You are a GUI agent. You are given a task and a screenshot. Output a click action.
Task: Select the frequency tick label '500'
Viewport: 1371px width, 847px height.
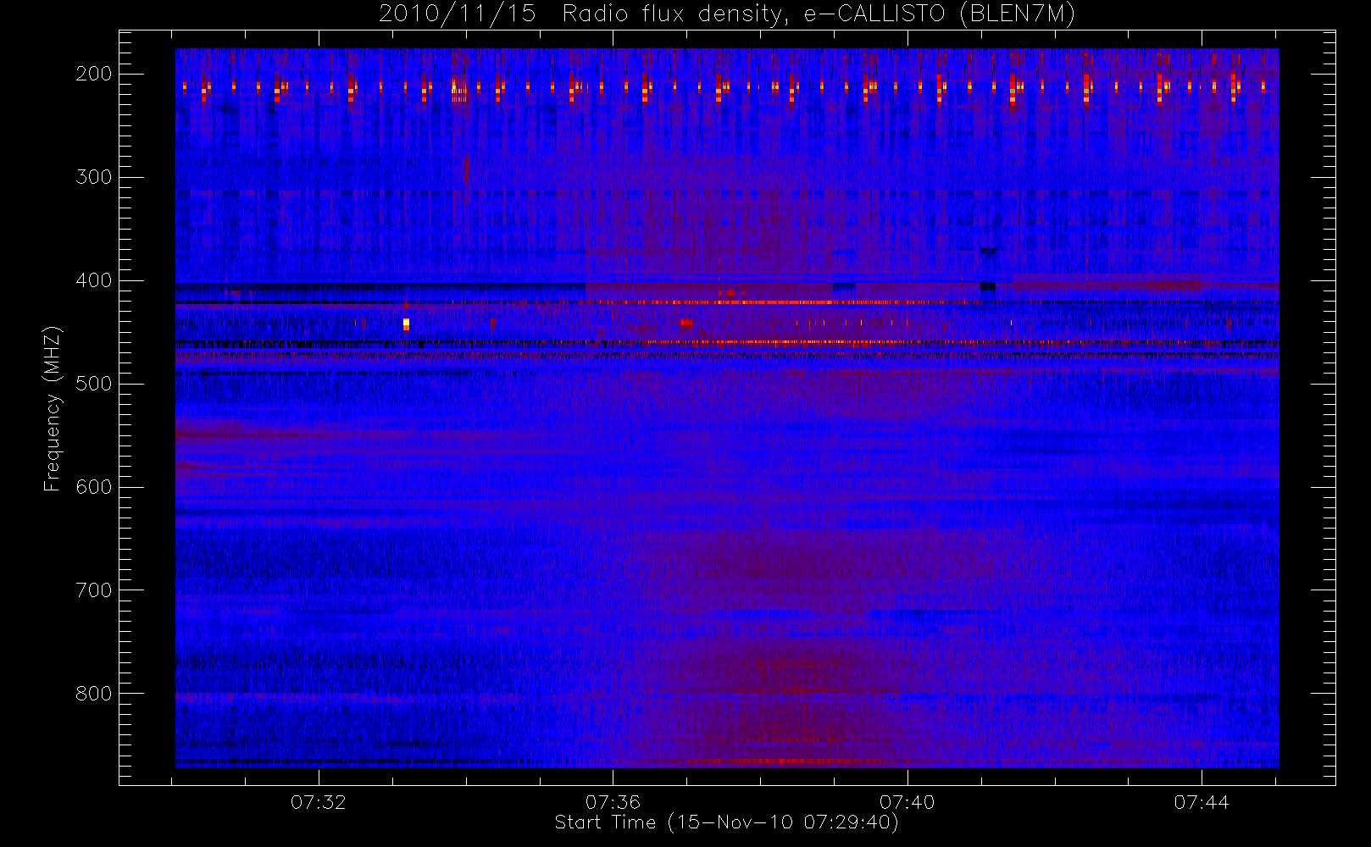click(93, 384)
